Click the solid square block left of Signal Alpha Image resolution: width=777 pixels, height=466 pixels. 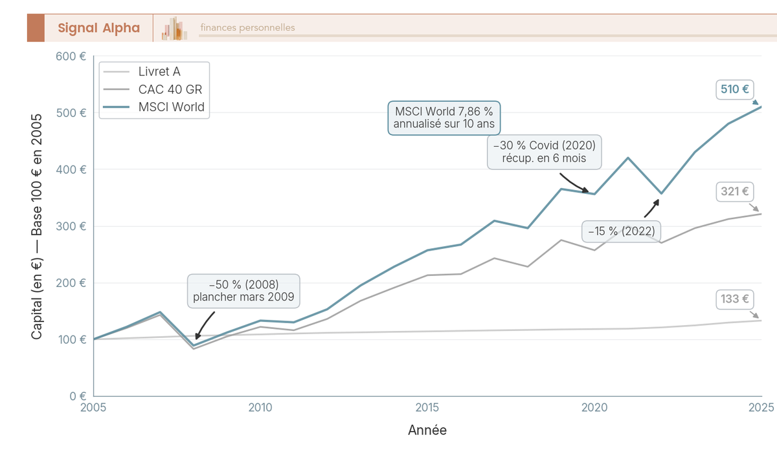(x=36, y=28)
